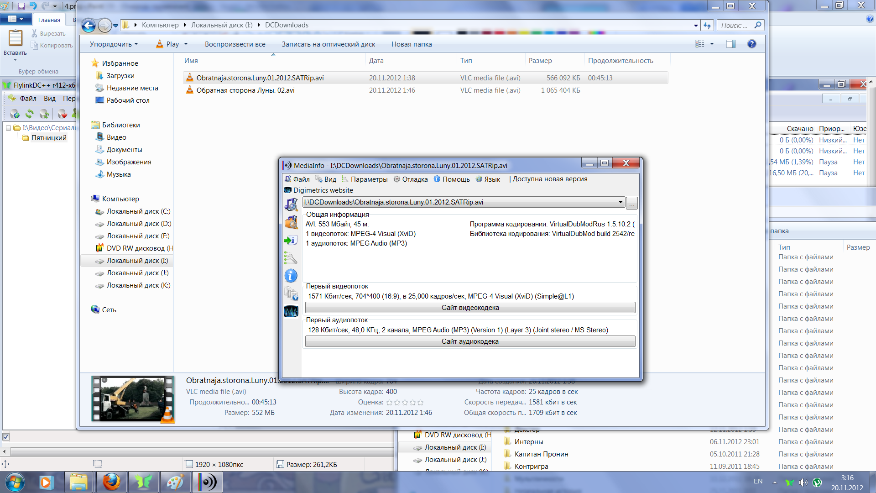Select 'Обратная сторона Луны. 02.avi' file
Screen dimensions: 876x493
(x=426, y=90)
